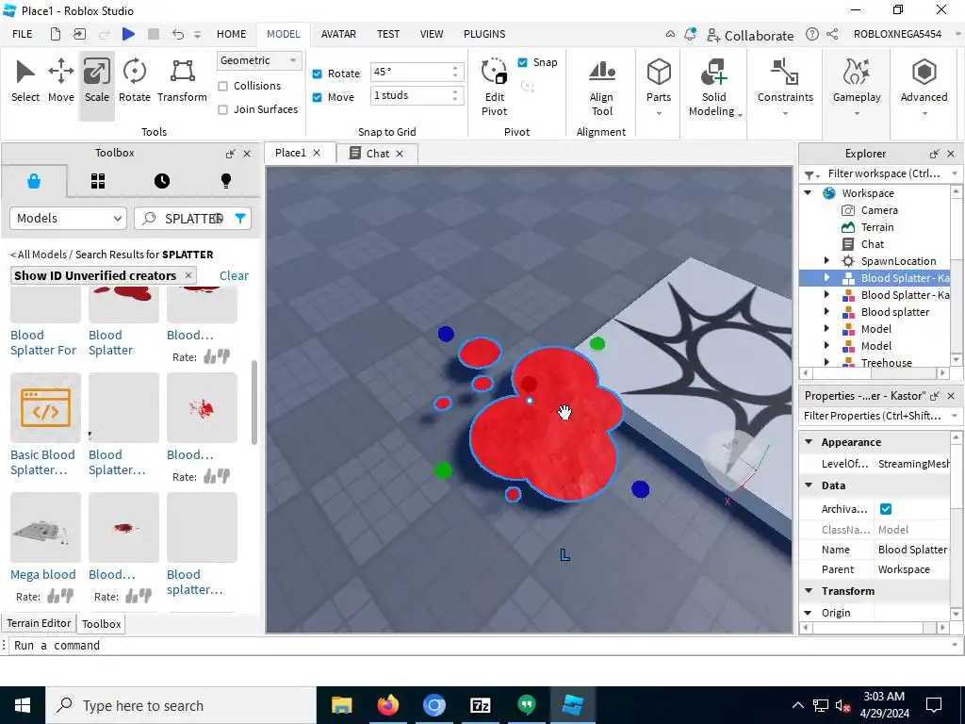Click the Move increment field 1 studs
Image resolution: width=965 pixels, height=724 pixels.
pos(410,95)
